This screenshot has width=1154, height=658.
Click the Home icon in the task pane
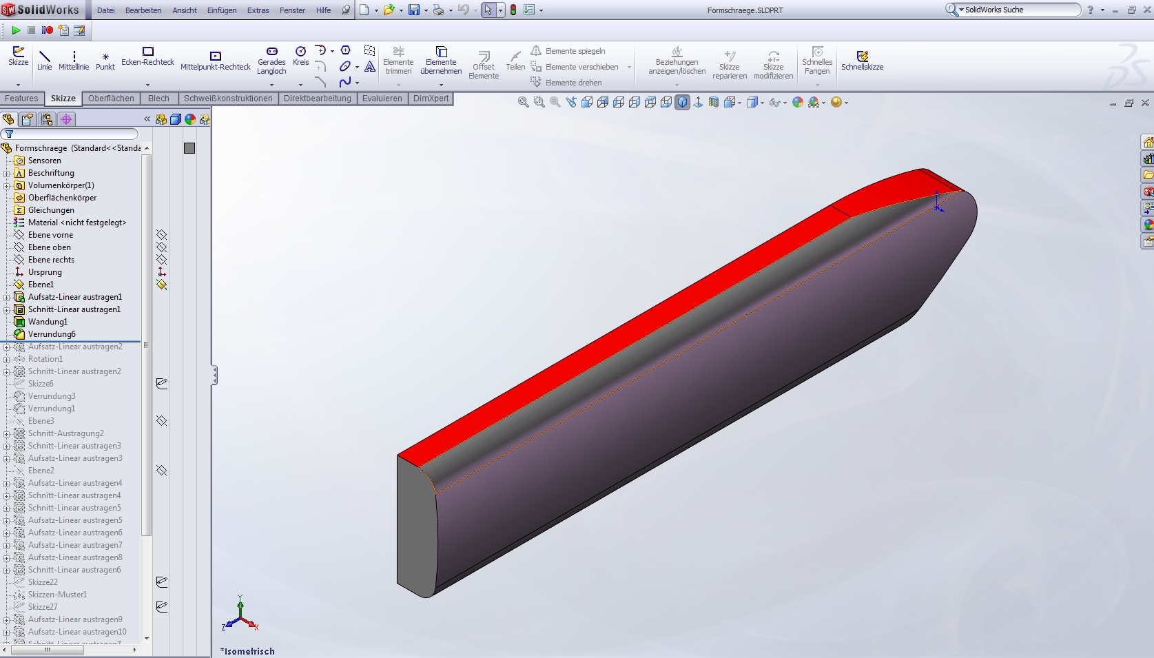(x=1148, y=143)
